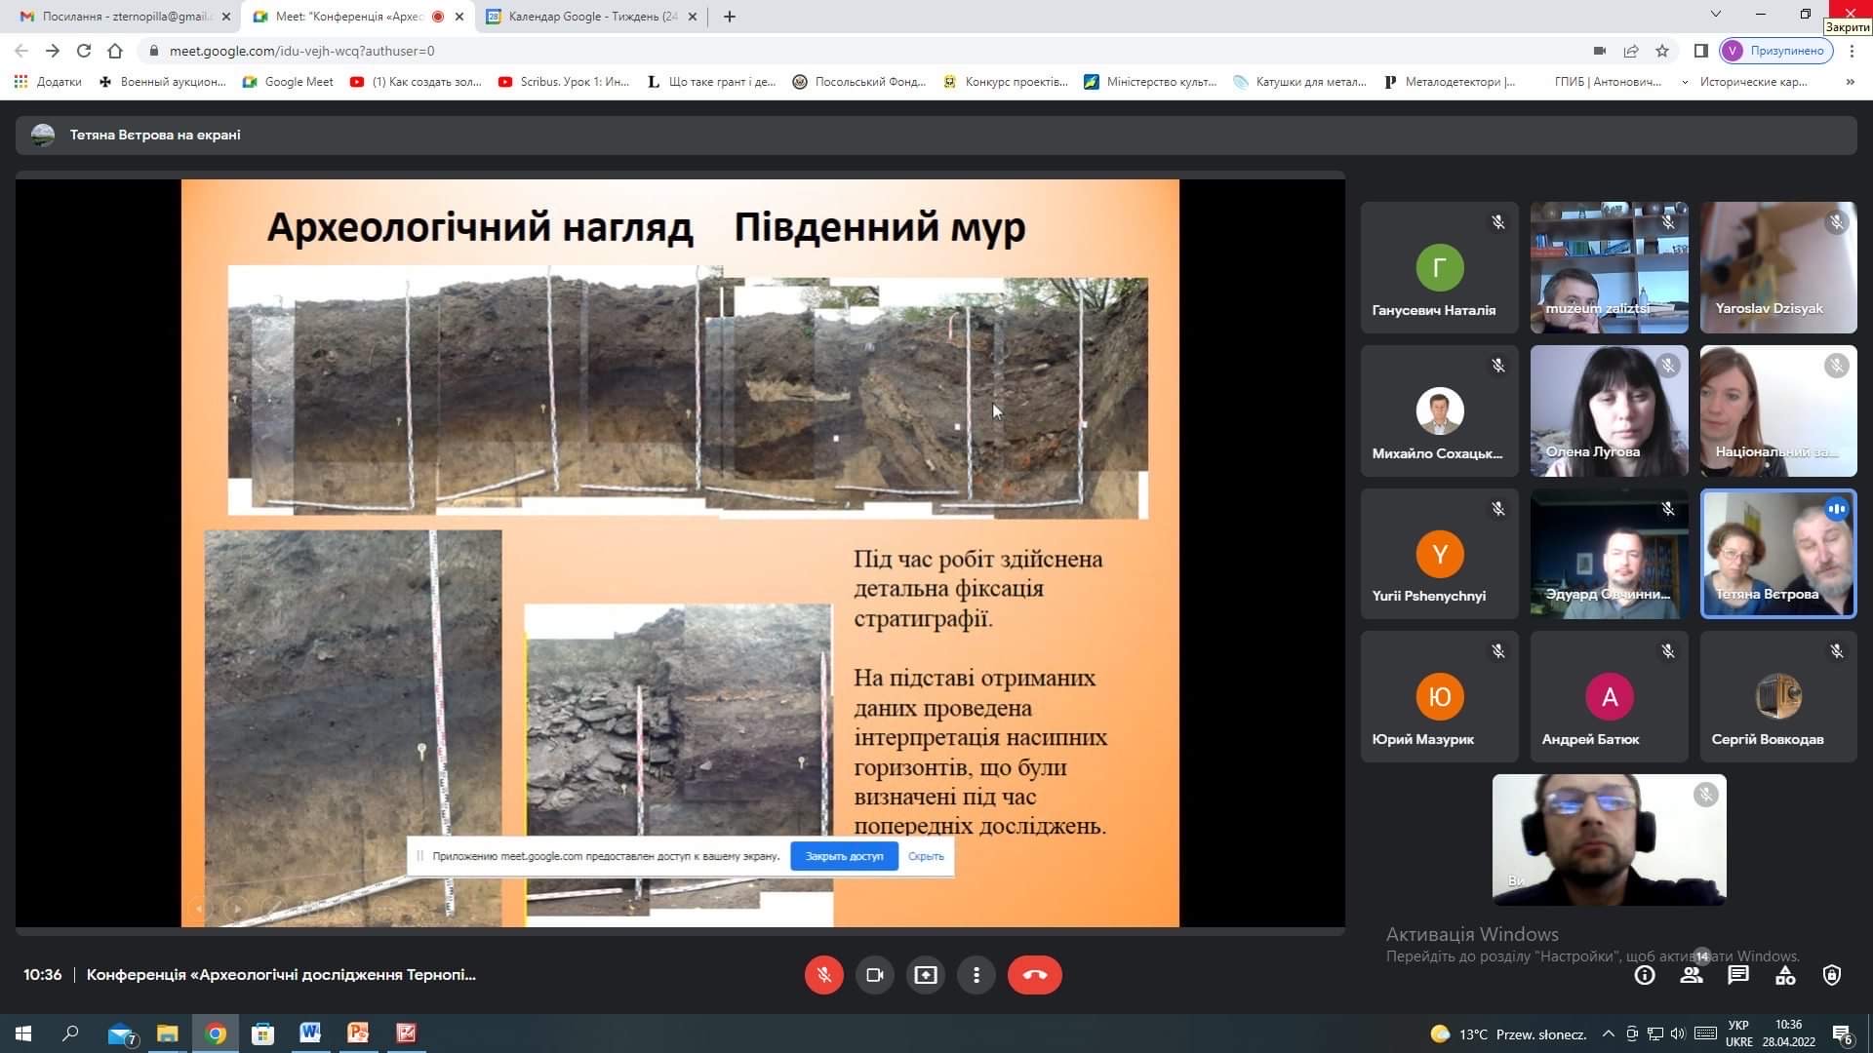The width and height of the screenshot is (1873, 1053).
Task: Switch УКР keyboard language in tray
Action: [1738, 1033]
